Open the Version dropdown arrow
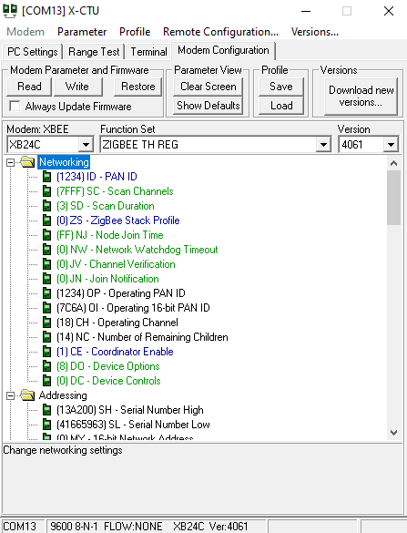 pyautogui.click(x=391, y=145)
